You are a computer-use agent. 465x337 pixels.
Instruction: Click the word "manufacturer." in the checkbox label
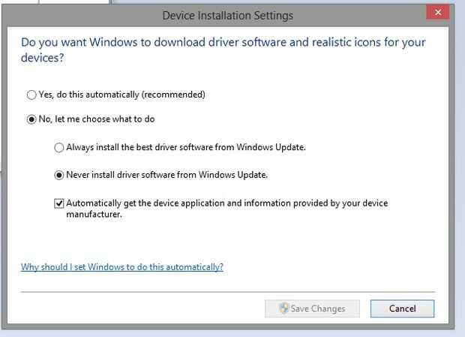[94, 214]
